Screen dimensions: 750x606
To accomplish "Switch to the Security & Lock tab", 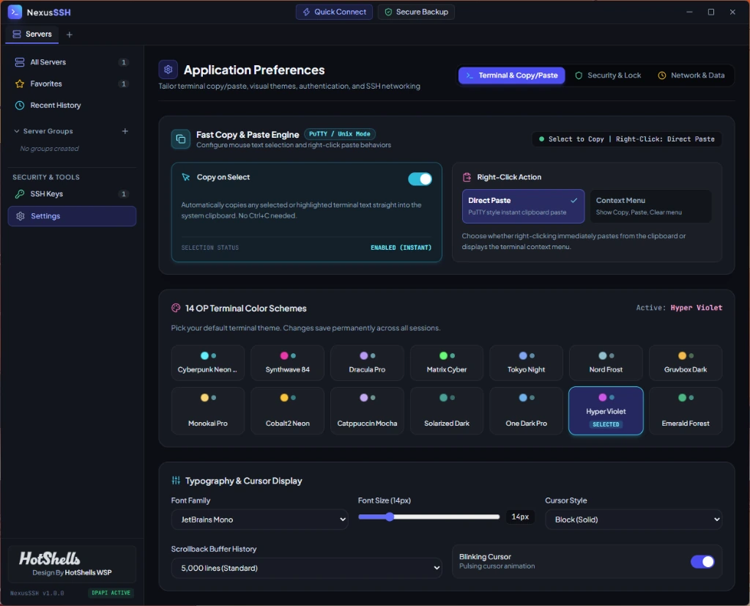I will [608, 75].
